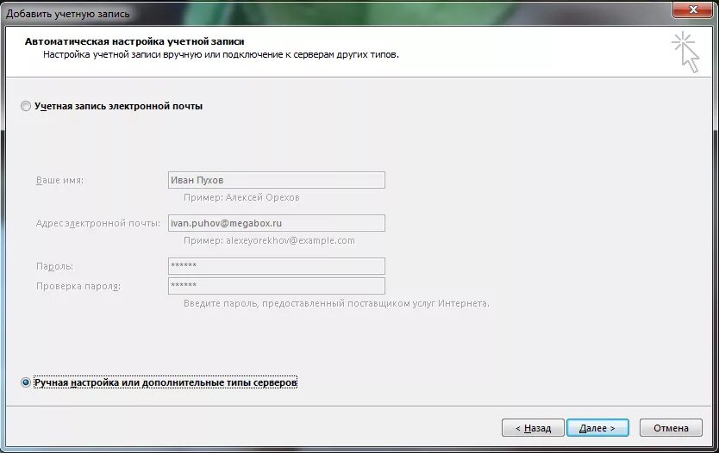Click the 'Ваше имя:' label
719x453 pixels.
pyautogui.click(x=59, y=180)
